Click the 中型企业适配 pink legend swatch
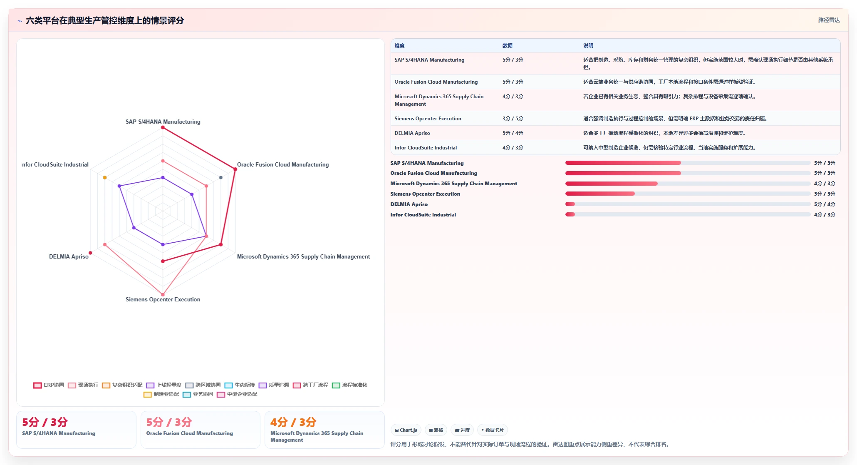Viewport: 857px width, 465px height. coord(221,394)
